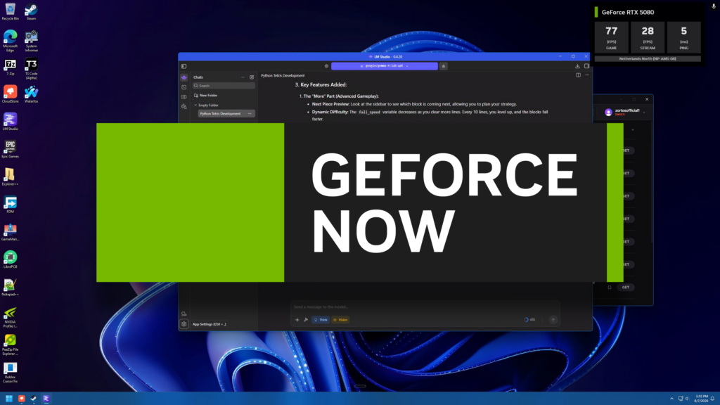
Task: Click the Search chats field
Action: point(224,86)
